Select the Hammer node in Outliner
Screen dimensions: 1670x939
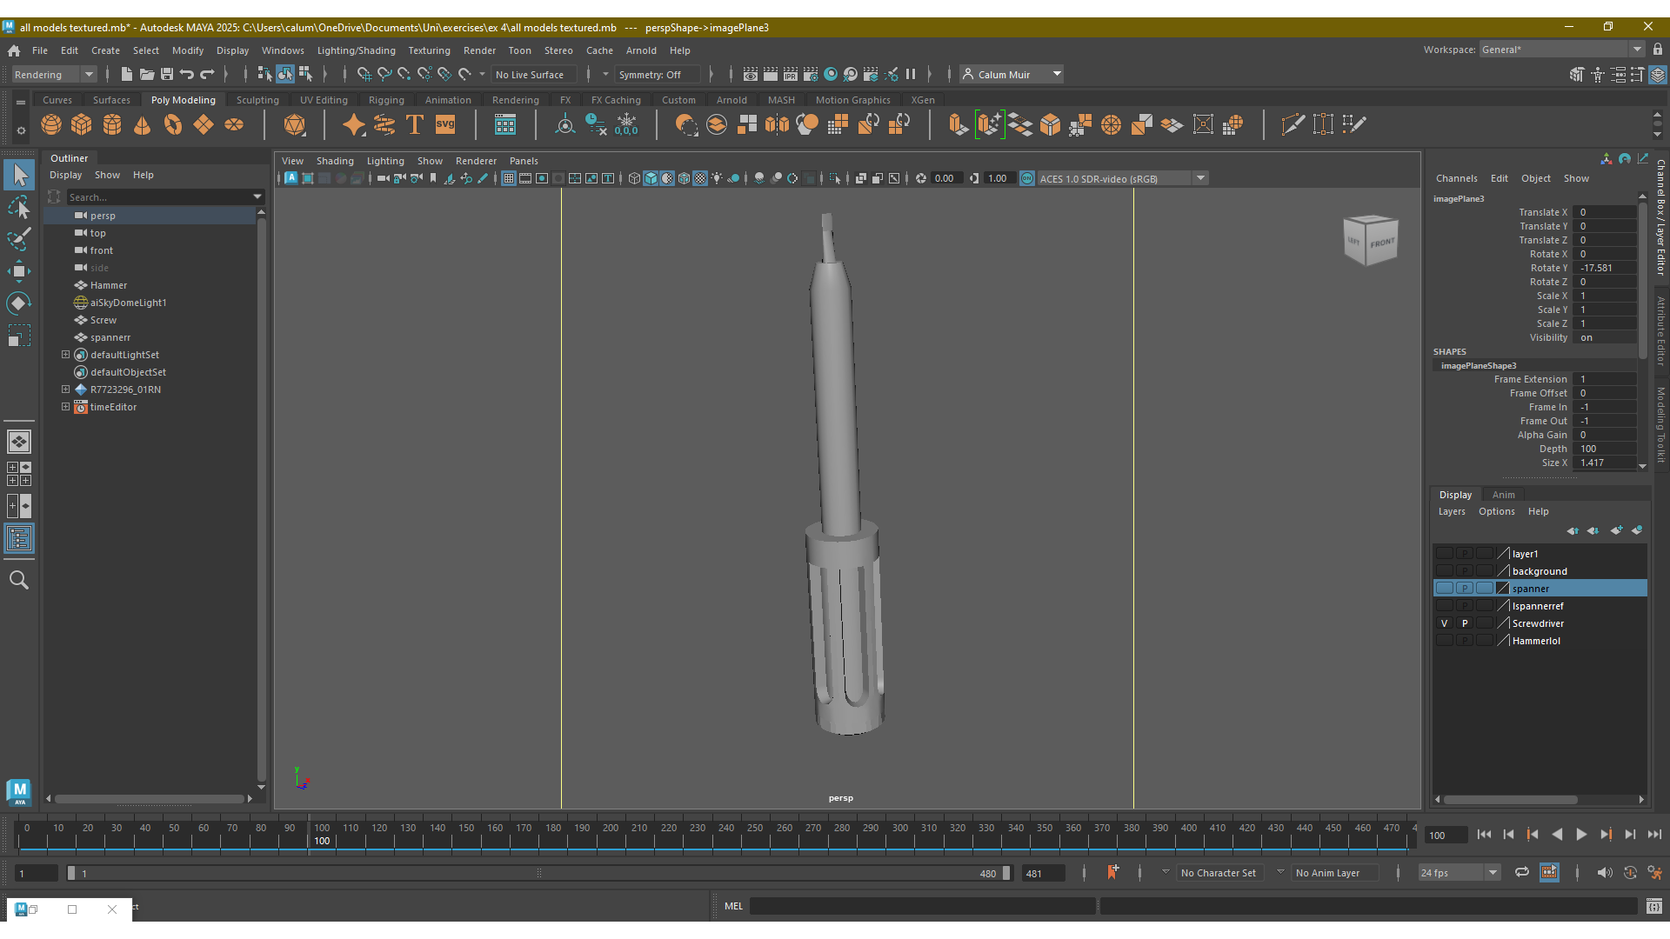(108, 285)
